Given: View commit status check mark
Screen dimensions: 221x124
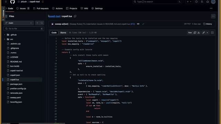Looking at the screenshot, I should [x=143, y=24].
